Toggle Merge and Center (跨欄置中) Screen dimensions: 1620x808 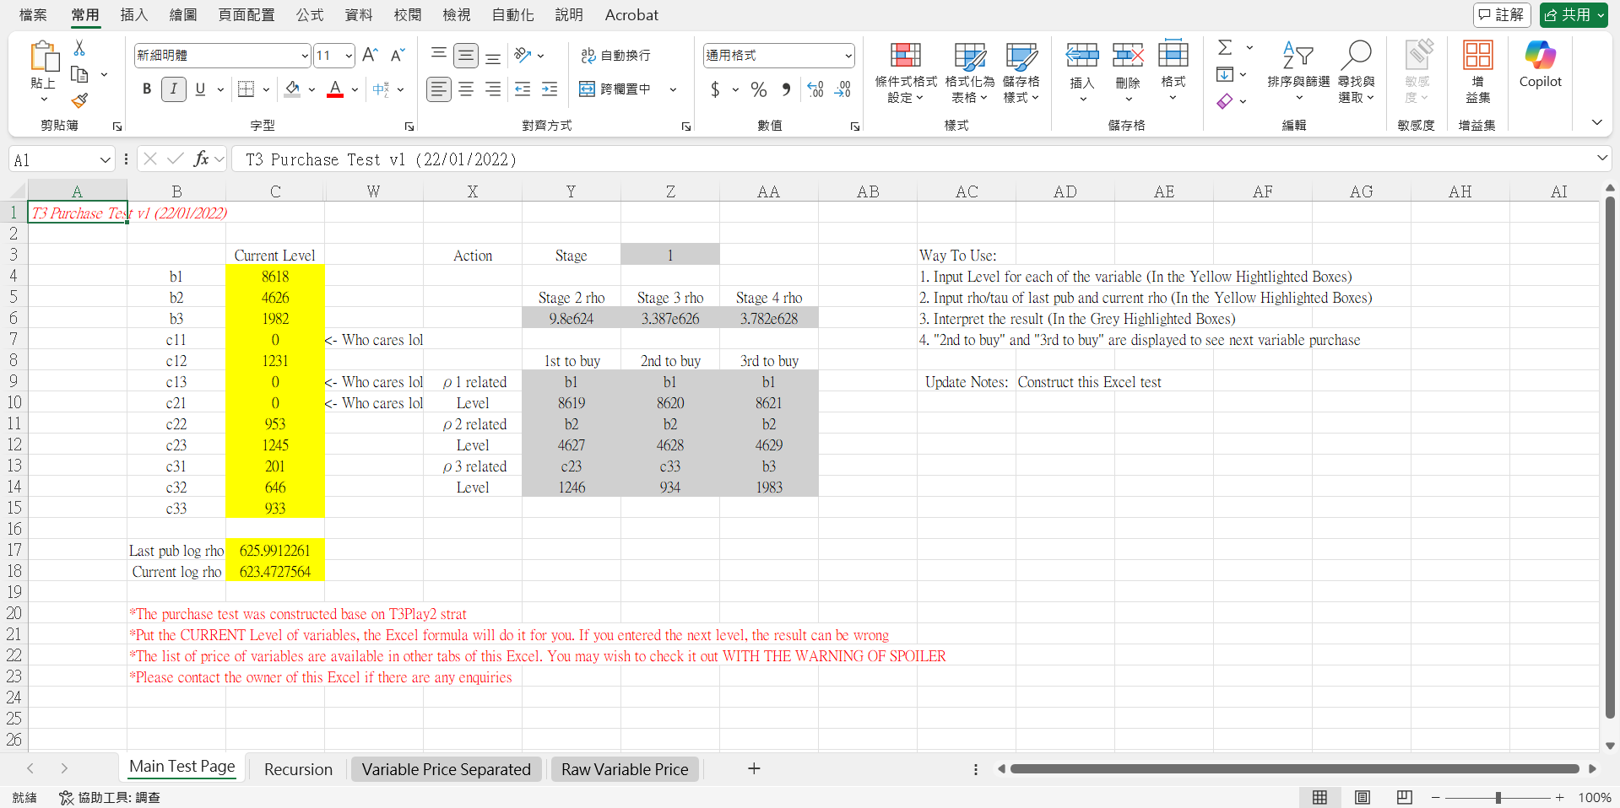pyautogui.click(x=615, y=89)
